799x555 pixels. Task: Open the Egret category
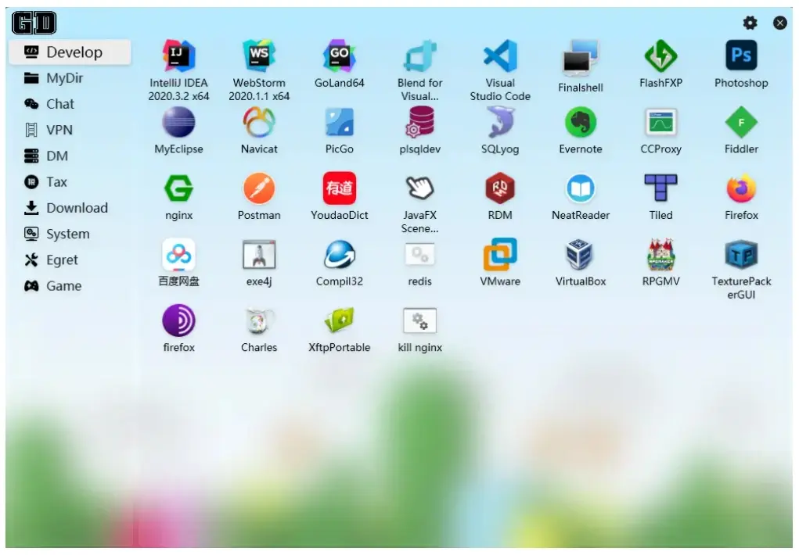click(70, 260)
